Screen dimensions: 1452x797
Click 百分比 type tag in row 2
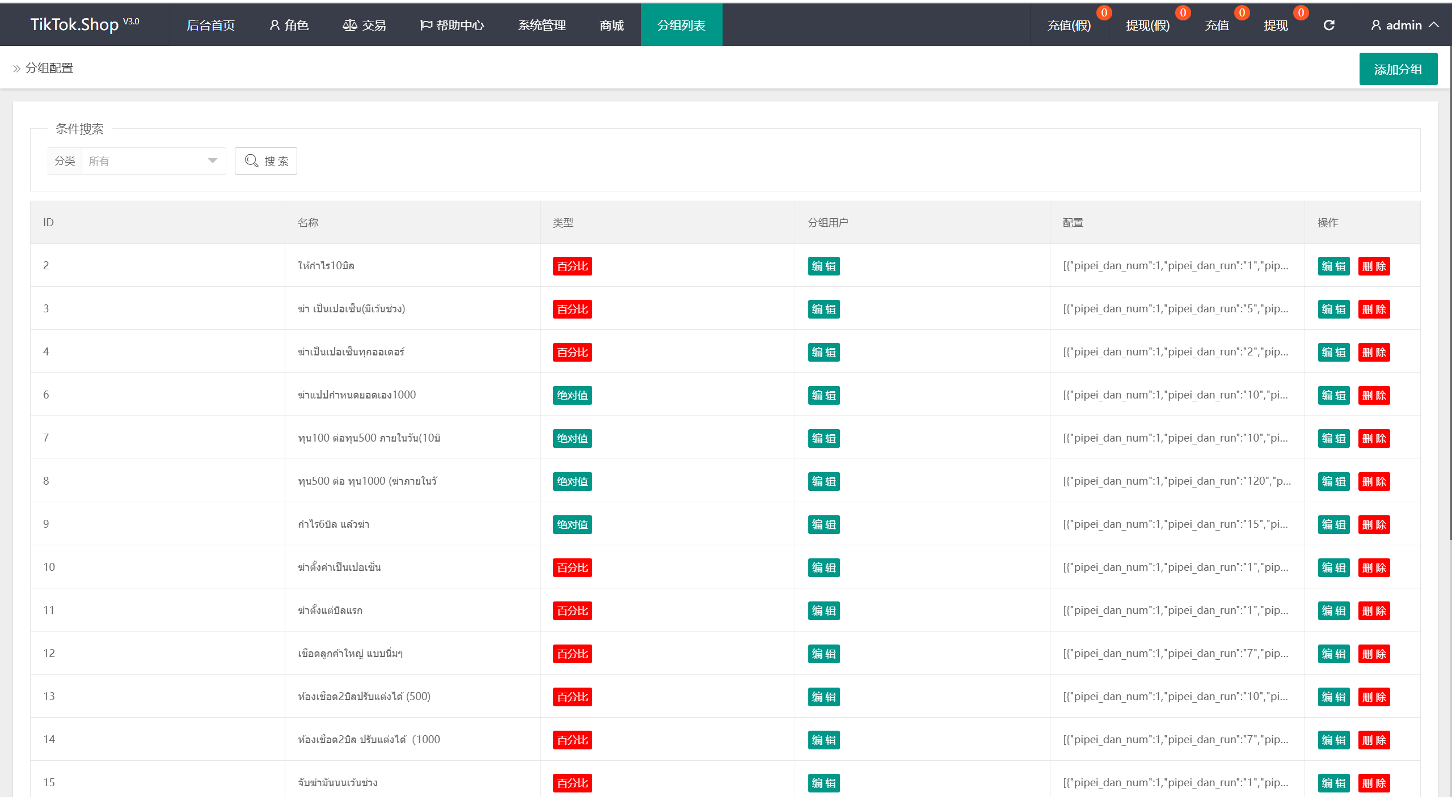[x=572, y=266]
